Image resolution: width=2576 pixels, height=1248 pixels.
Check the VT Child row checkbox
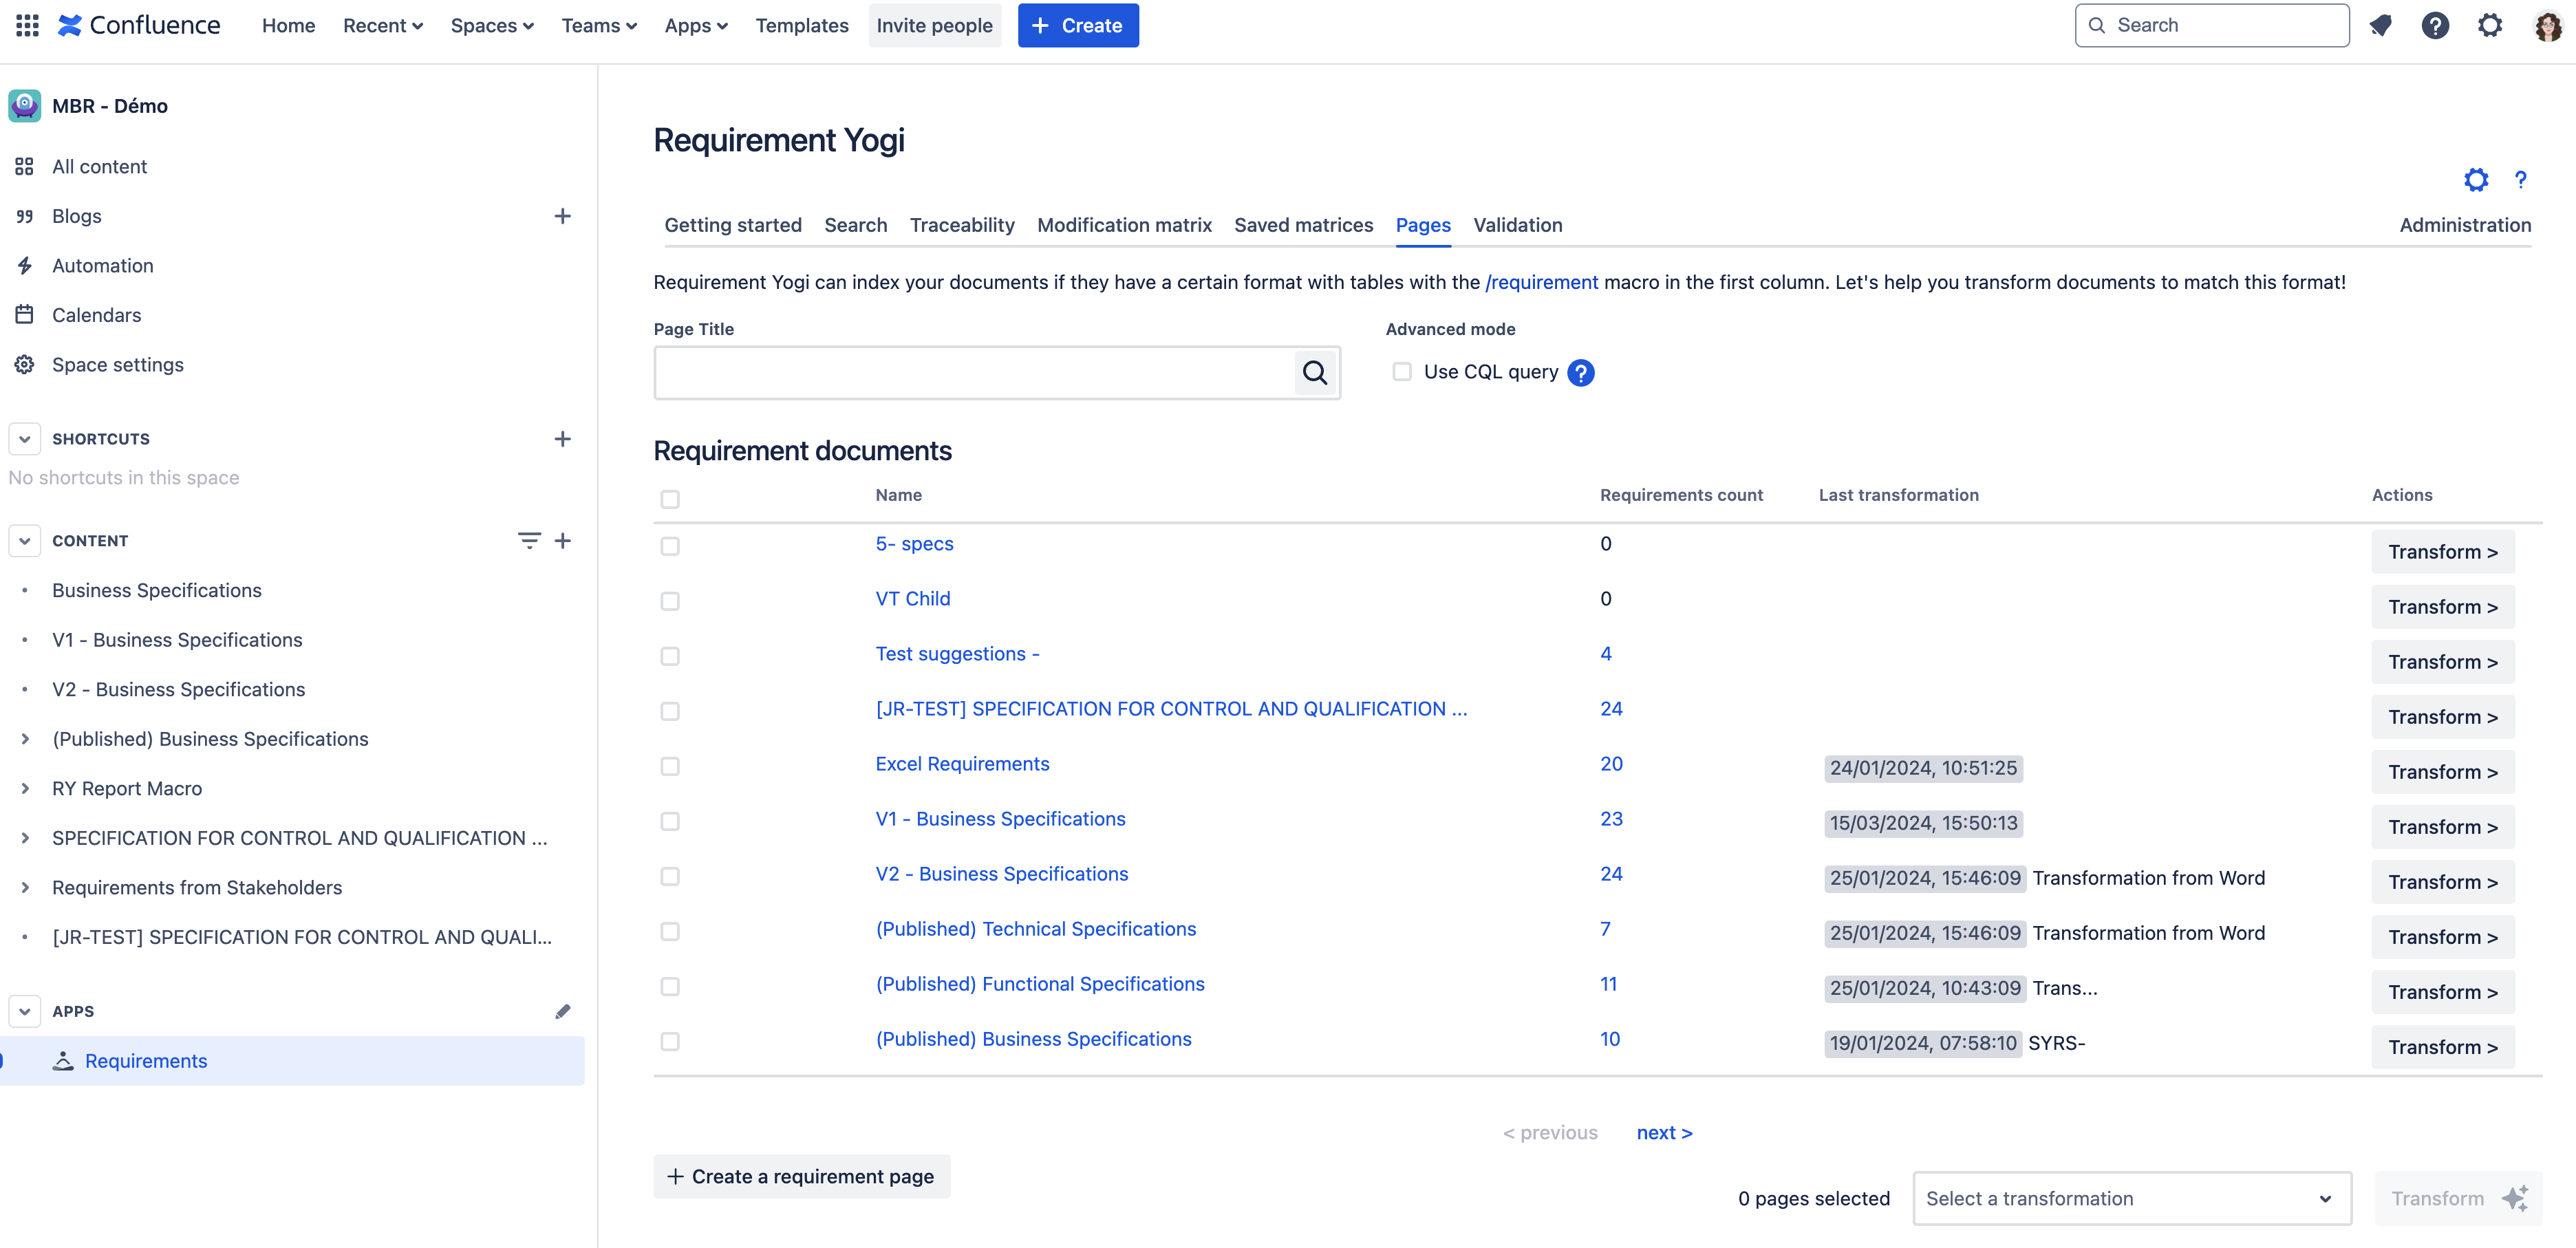tap(669, 601)
